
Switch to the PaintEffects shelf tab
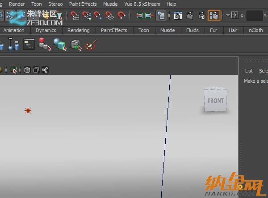point(114,30)
